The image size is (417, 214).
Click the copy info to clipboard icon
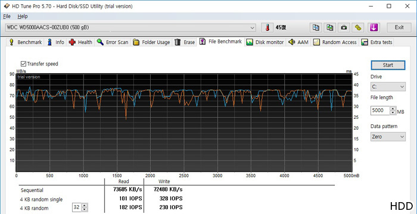316,27
